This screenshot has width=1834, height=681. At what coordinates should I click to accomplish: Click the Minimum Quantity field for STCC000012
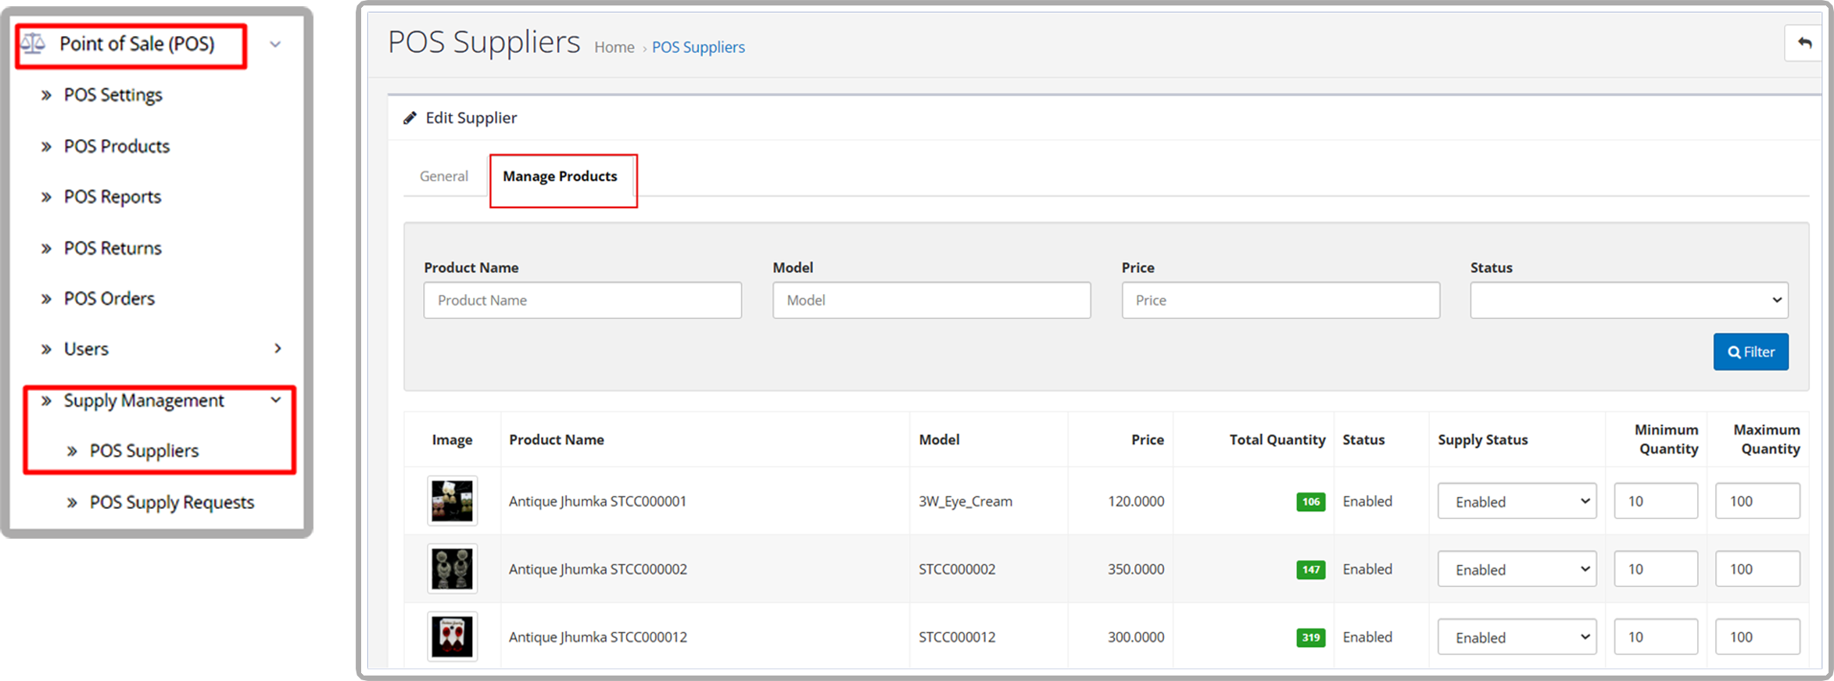tap(1656, 637)
